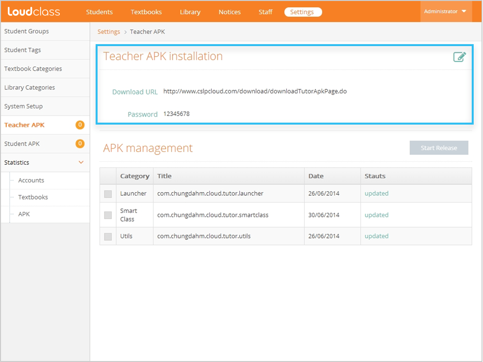
Task: Click the Download URL label
Action: (135, 92)
